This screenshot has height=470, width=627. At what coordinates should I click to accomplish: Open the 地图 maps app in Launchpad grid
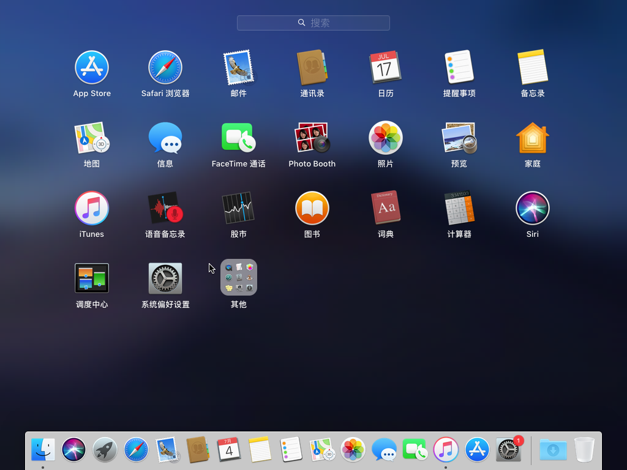click(92, 138)
